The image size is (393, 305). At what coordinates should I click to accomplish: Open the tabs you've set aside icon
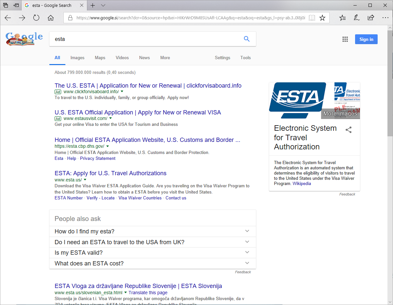click(x=6, y=5)
